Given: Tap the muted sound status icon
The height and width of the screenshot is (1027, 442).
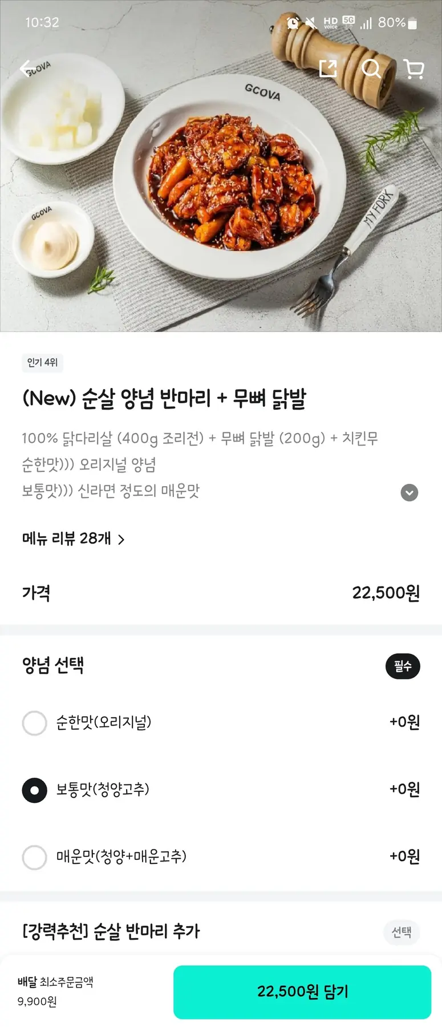Looking at the screenshot, I should (x=311, y=23).
